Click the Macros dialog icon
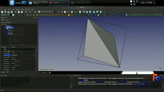Image resolution: width=164 pixels, height=92 pixels. (x=65, y=12)
